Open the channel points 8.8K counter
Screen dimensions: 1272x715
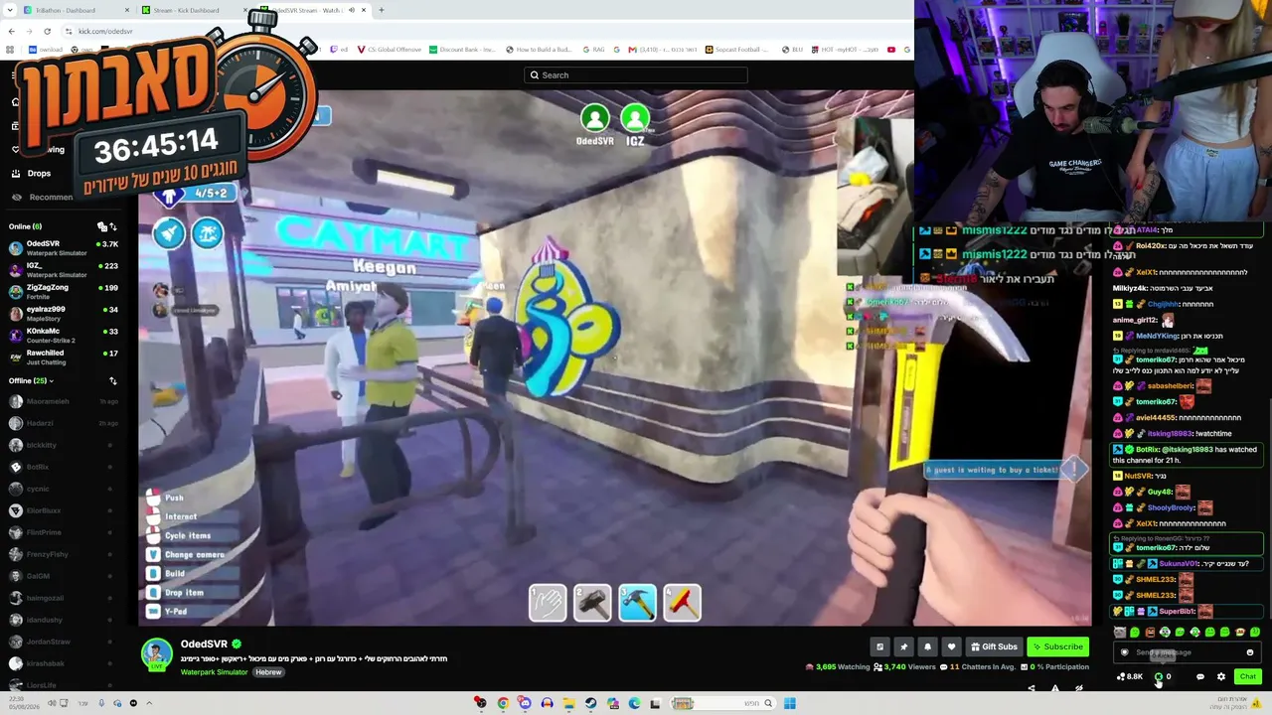[1130, 677]
